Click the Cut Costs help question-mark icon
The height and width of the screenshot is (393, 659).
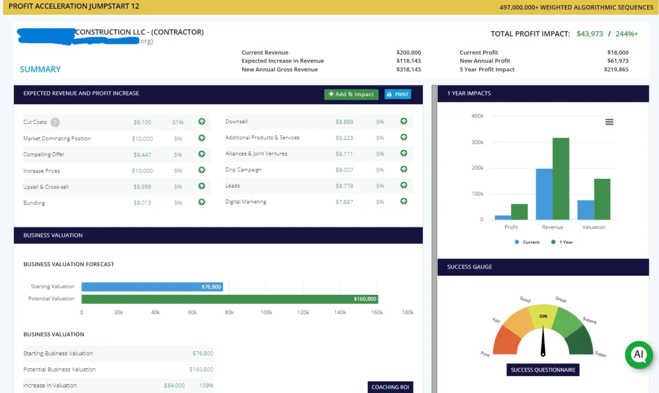(55, 122)
